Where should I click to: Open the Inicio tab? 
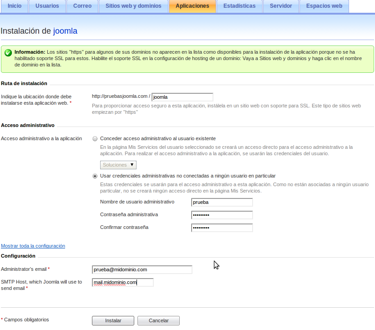tap(15, 6)
